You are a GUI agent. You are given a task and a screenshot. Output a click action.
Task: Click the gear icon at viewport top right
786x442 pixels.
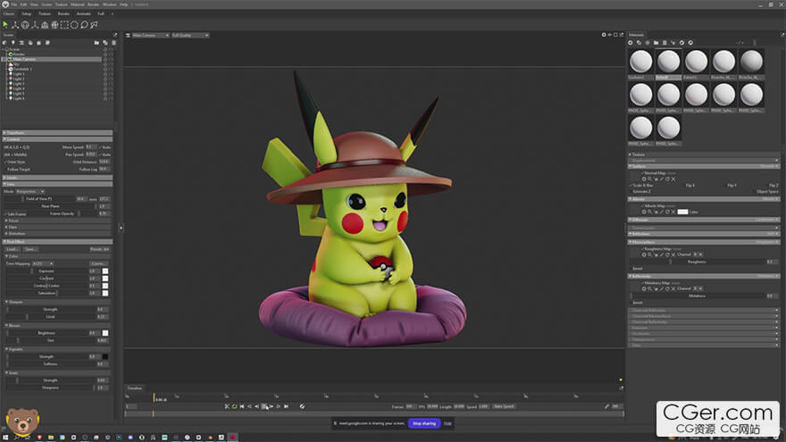(x=604, y=35)
